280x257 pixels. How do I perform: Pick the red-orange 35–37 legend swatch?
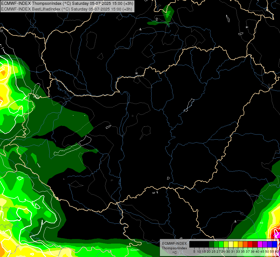point(245,244)
